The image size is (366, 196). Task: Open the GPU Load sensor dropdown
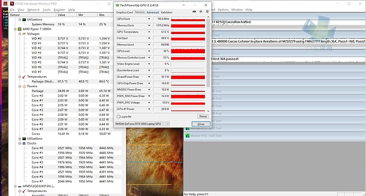click(149, 51)
